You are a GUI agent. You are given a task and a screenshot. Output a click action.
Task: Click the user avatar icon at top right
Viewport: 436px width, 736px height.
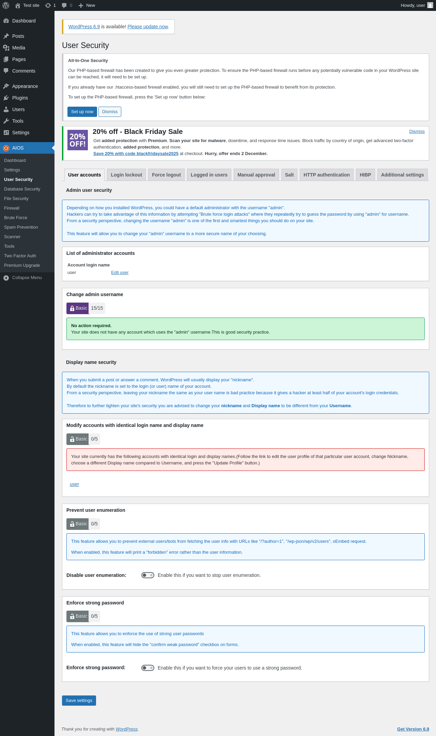[430, 5]
